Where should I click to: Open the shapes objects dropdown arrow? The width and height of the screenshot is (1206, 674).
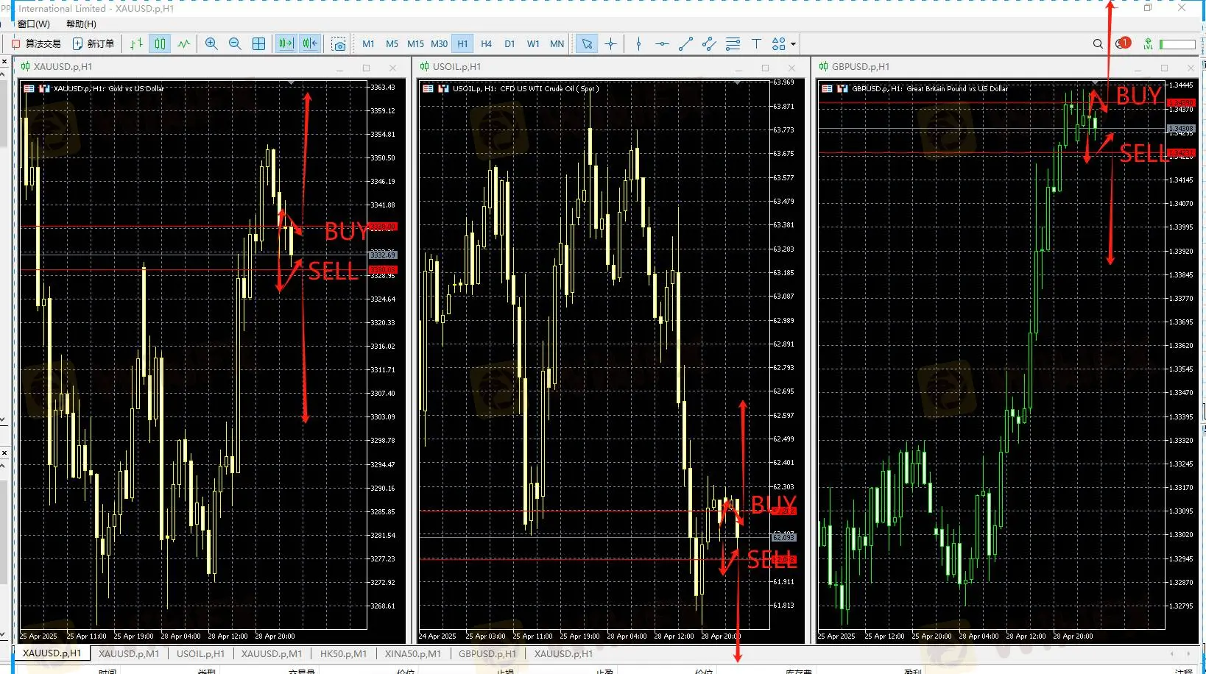(793, 44)
